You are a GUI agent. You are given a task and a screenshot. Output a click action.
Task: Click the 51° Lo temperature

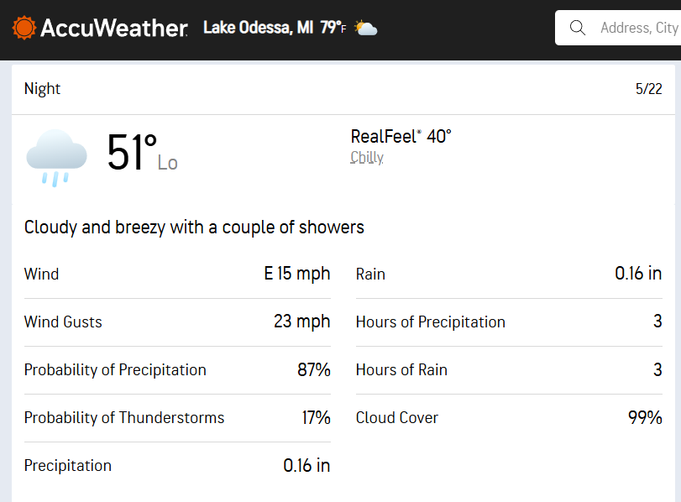pyautogui.click(x=142, y=153)
